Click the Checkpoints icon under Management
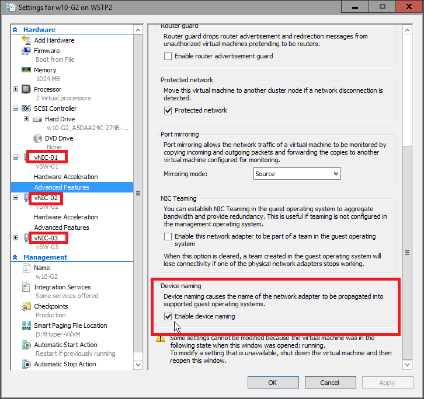 tap(26, 306)
